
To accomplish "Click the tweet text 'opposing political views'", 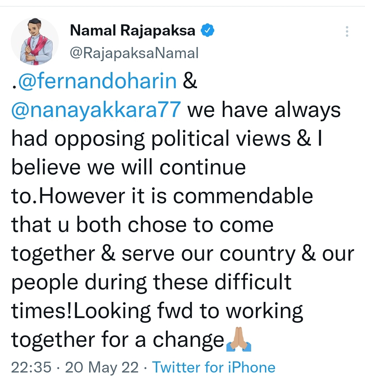I will (172, 139).
